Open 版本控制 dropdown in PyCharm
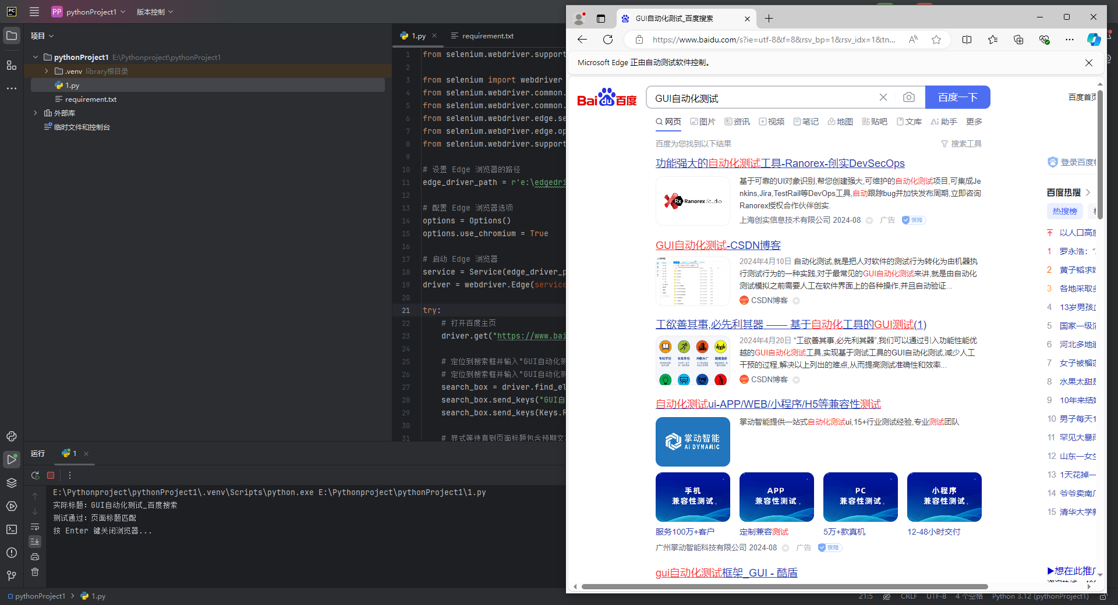The width and height of the screenshot is (1118, 605). click(x=155, y=12)
